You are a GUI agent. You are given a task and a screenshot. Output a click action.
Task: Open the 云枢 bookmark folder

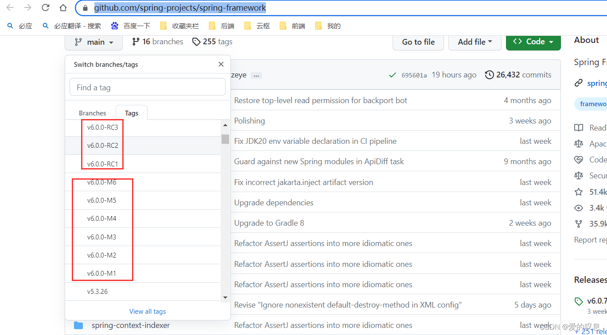coord(257,26)
